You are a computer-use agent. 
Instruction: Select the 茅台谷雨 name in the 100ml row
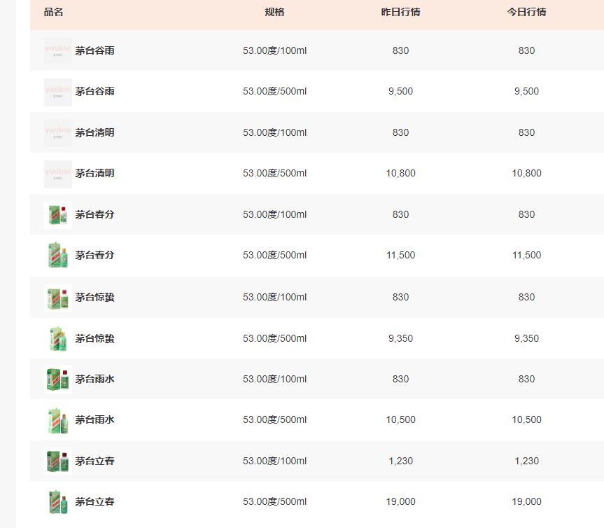pos(94,51)
